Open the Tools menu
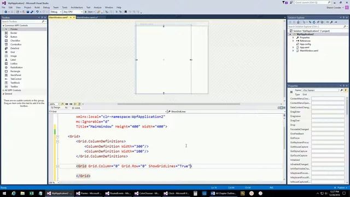The image size is (350, 197). click(65, 7)
